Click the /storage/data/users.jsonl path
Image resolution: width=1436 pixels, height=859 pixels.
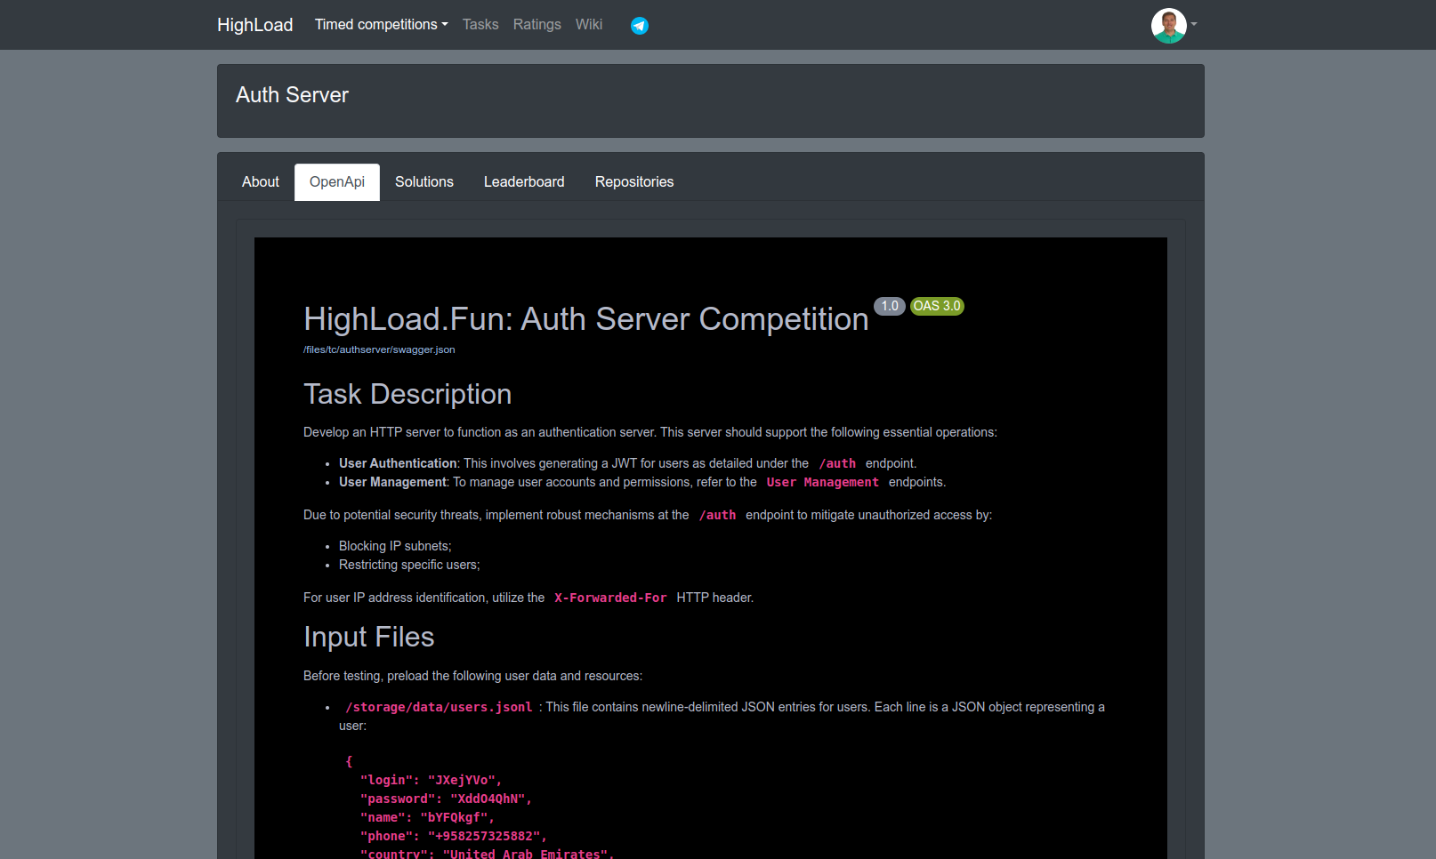[439, 708]
